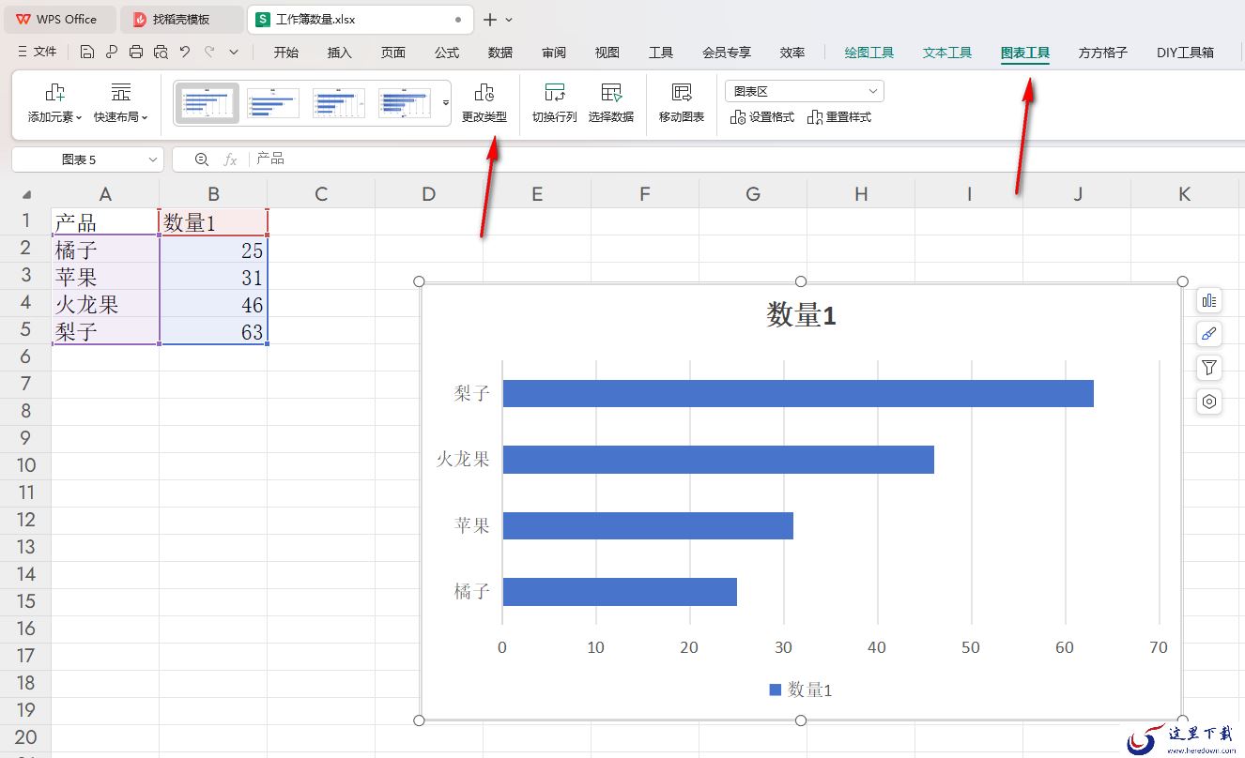1245x758 pixels.
Task: Open the DIY工具箱 tab
Action: click(1185, 53)
